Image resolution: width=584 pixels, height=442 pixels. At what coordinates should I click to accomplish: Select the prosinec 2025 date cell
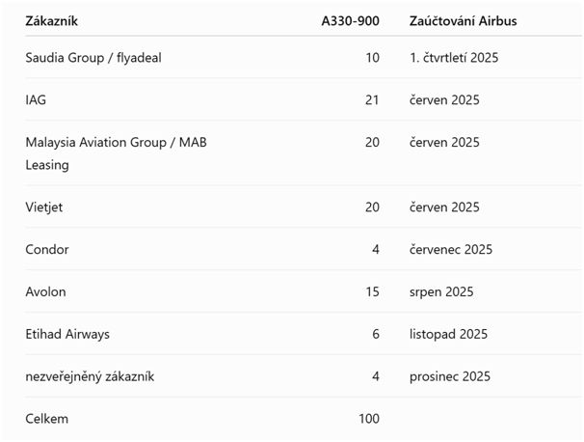(450, 376)
